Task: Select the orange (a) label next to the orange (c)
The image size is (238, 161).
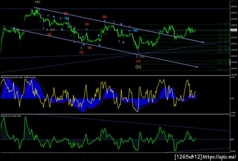Action: pyautogui.click(x=90, y=47)
